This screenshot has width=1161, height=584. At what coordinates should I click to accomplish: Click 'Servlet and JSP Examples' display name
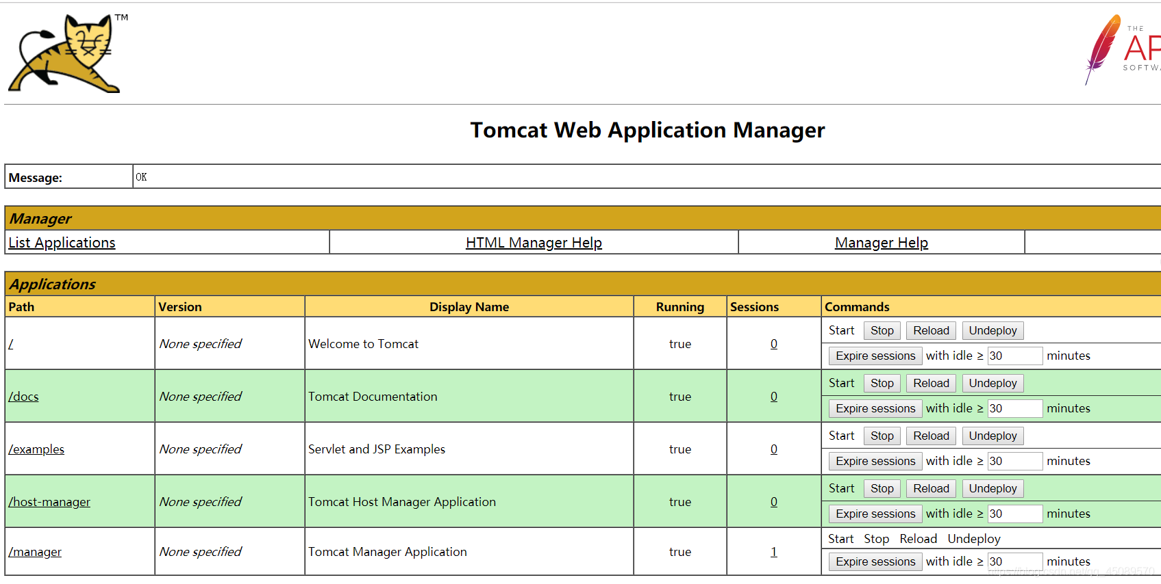(x=377, y=449)
